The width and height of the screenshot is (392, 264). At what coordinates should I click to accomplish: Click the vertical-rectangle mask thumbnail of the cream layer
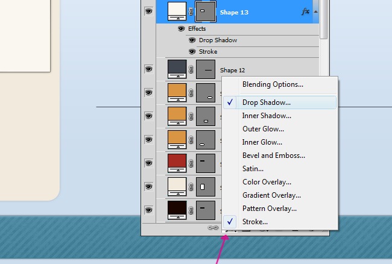coord(206,187)
